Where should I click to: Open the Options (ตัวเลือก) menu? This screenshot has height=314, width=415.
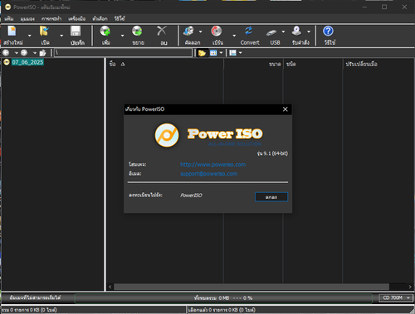pos(100,19)
